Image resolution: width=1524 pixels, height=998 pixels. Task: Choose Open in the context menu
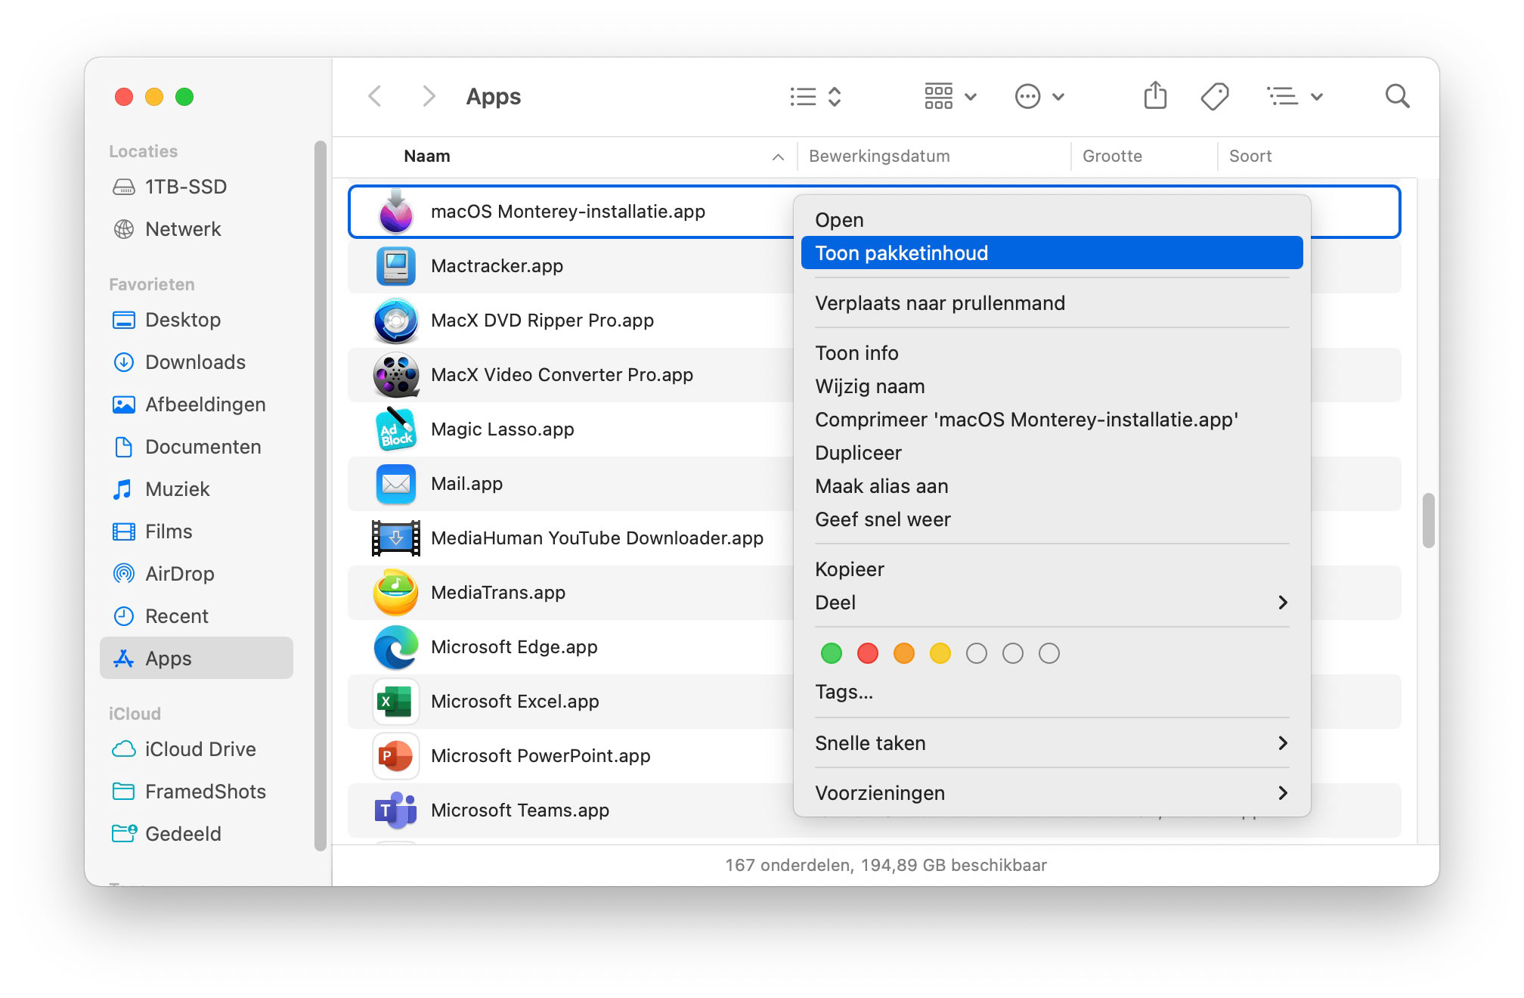click(1052, 220)
